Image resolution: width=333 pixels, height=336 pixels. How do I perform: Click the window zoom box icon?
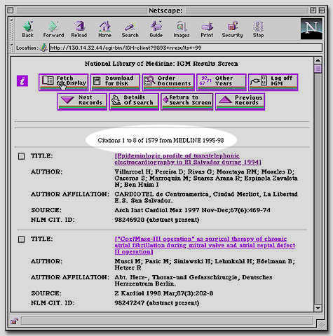(313, 10)
